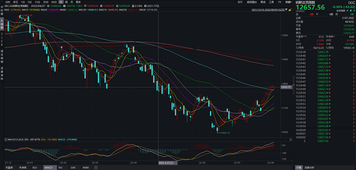Image resolution: width=356 pixels, height=170 pixels.
Task: Click the 2022-4-27 date marker on time axis
Action: (x=168, y=163)
